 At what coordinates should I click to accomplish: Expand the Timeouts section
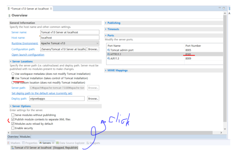[x=106, y=29]
